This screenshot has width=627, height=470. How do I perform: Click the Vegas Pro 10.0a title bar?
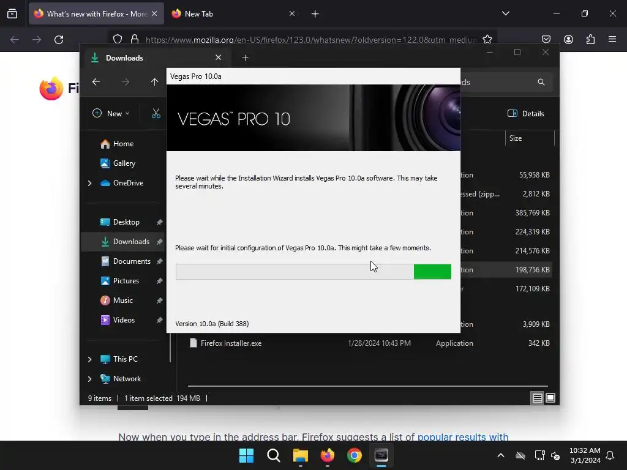(313, 76)
